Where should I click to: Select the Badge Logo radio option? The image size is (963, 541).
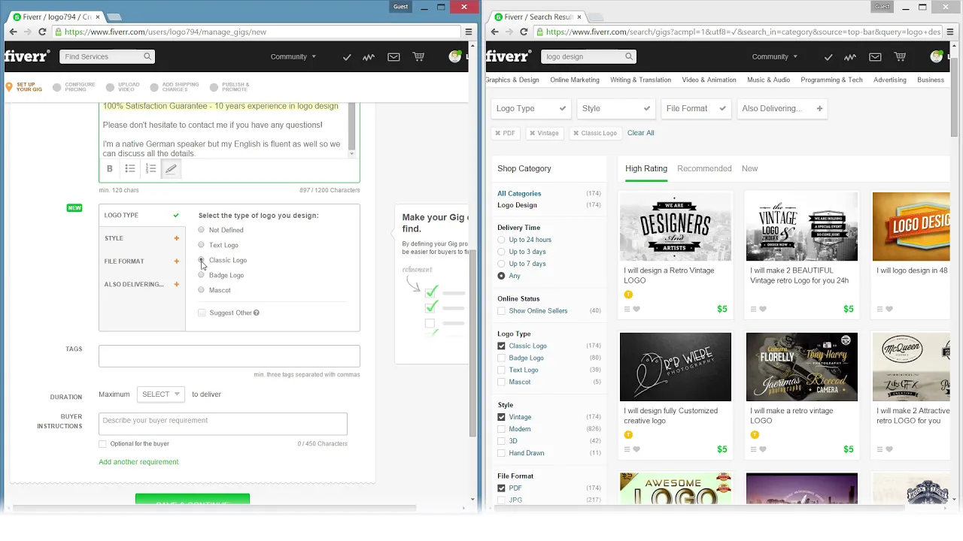201,275
